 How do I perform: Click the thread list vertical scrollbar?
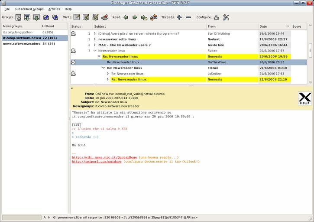click(310, 50)
